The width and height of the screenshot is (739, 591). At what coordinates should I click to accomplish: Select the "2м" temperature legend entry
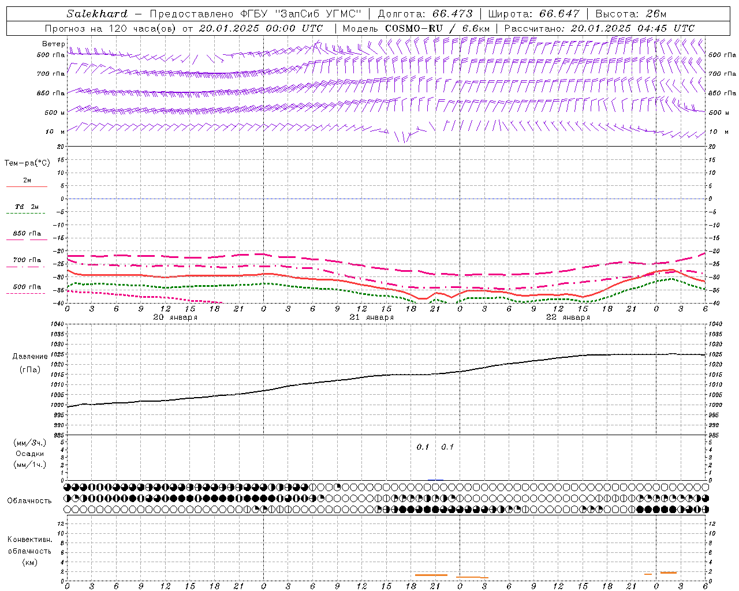click(x=27, y=180)
